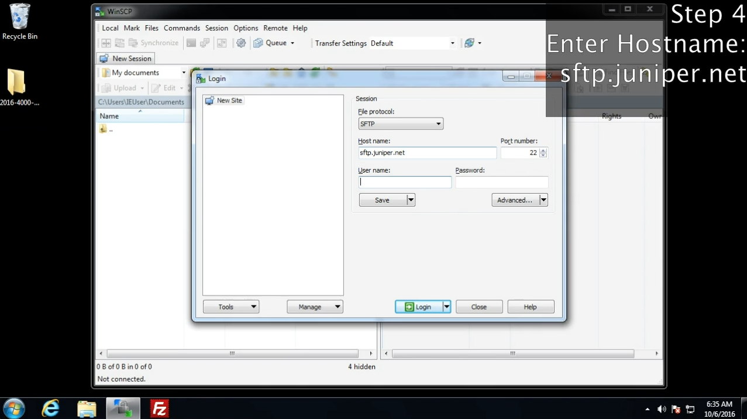Click the volume speaker tray icon
The width and height of the screenshot is (747, 419).
pos(662,409)
